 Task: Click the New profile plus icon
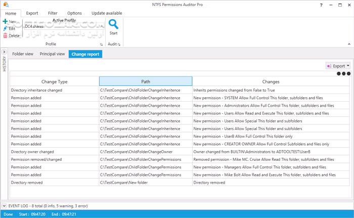(x=5, y=22)
